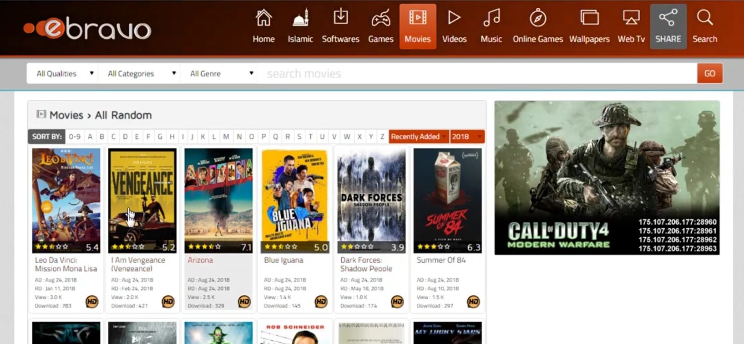This screenshot has width=744, height=344.
Task: Filter movies by 0-9
Action: click(x=75, y=137)
